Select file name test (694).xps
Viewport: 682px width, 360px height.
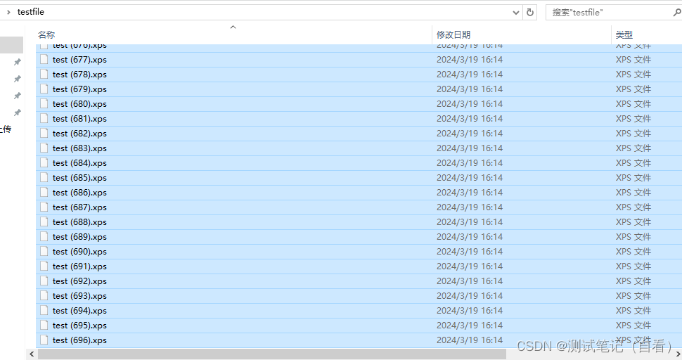click(79, 311)
